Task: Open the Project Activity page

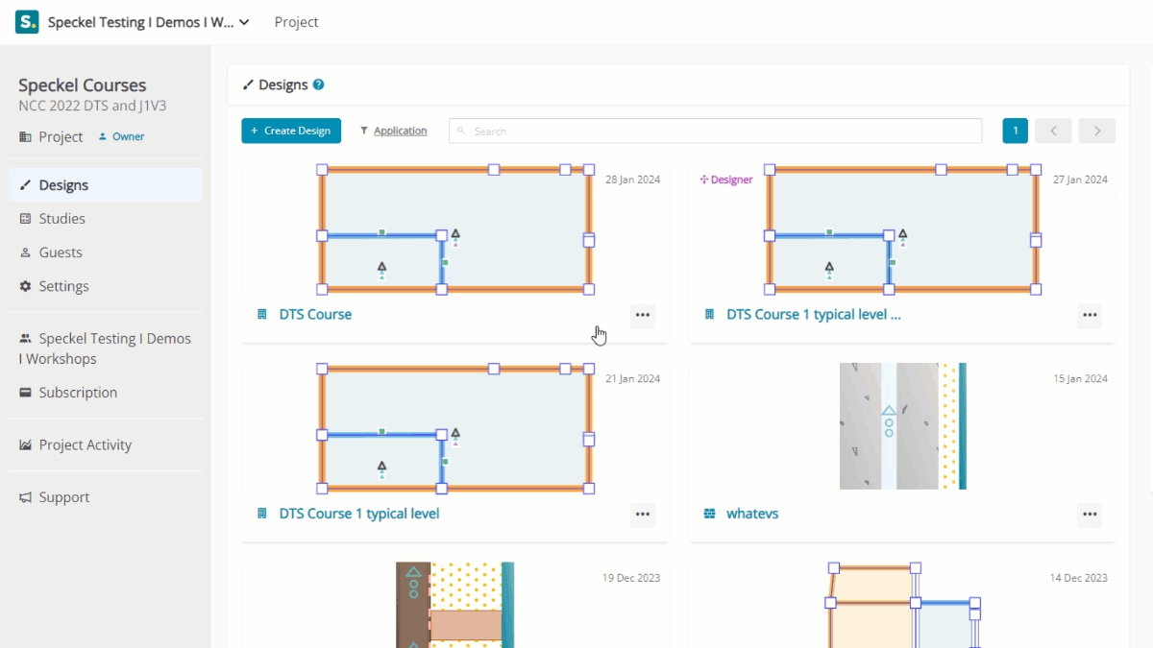Action: (x=85, y=444)
